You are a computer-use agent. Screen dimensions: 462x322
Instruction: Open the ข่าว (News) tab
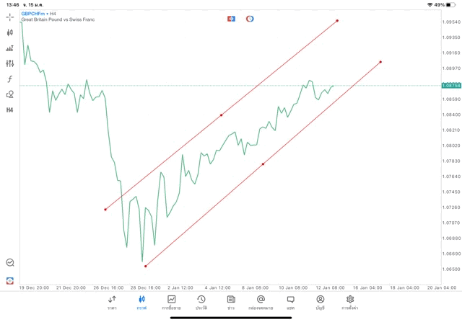[231, 303]
